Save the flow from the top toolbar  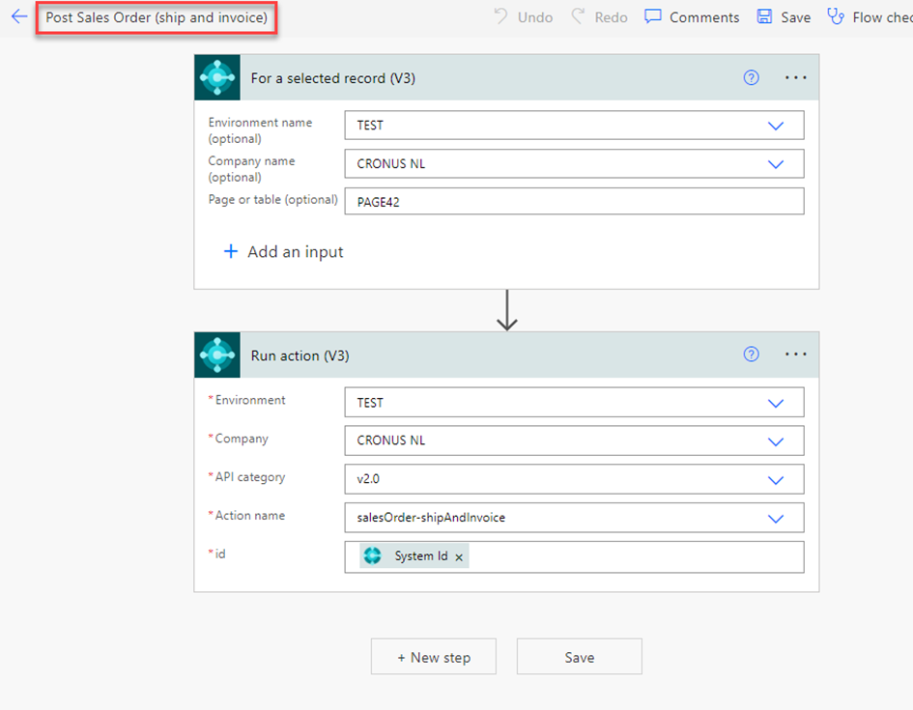[784, 16]
